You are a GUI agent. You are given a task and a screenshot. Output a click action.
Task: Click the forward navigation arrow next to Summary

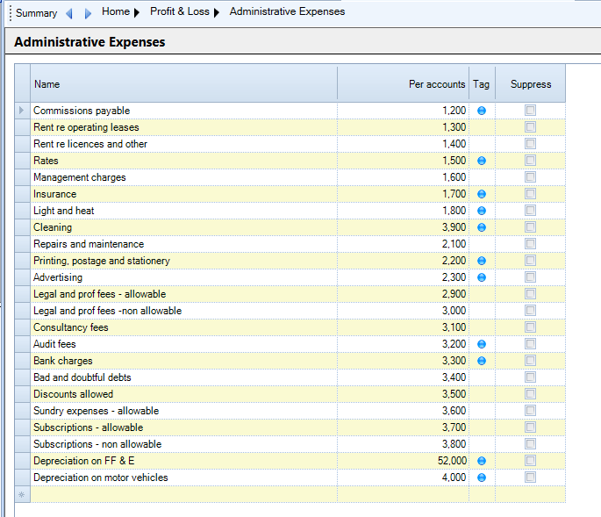click(88, 13)
